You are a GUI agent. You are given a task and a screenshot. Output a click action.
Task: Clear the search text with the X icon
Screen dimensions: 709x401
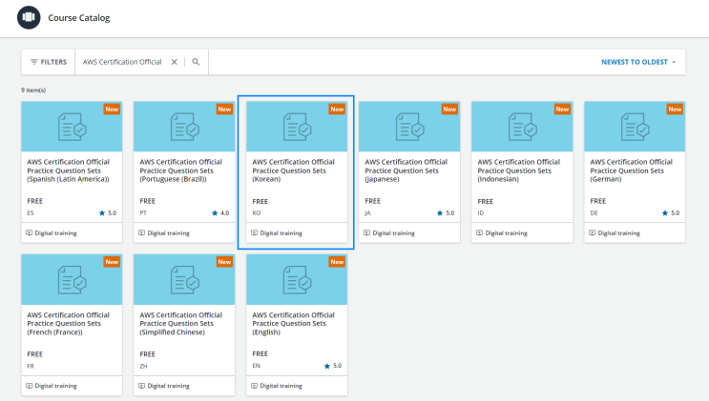[x=174, y=62]
